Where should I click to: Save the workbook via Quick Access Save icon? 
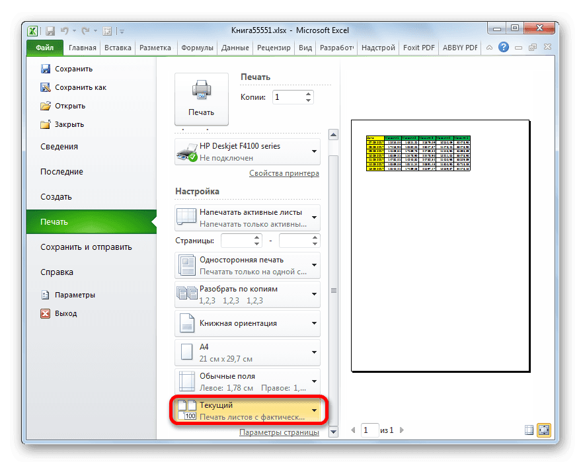pos(50,30)
